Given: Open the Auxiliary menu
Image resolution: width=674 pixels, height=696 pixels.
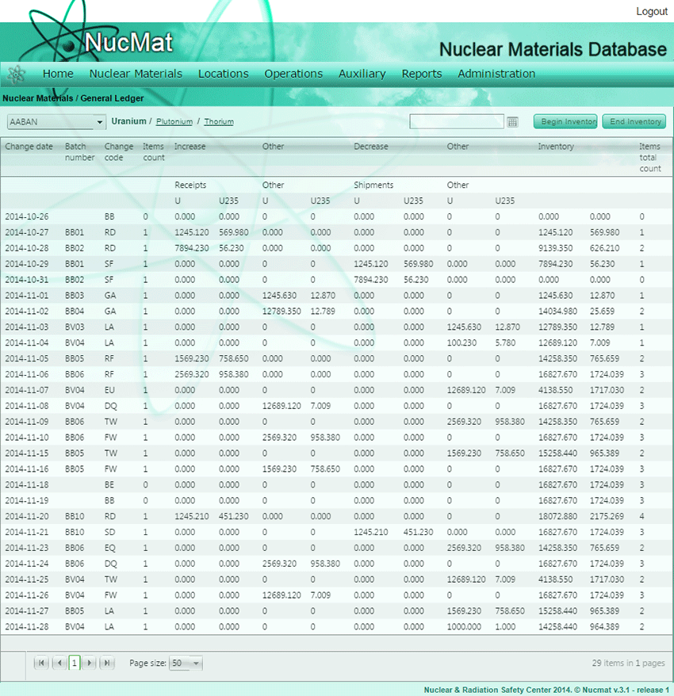Looking at the screenshot, I should click(x=362, y=74).
